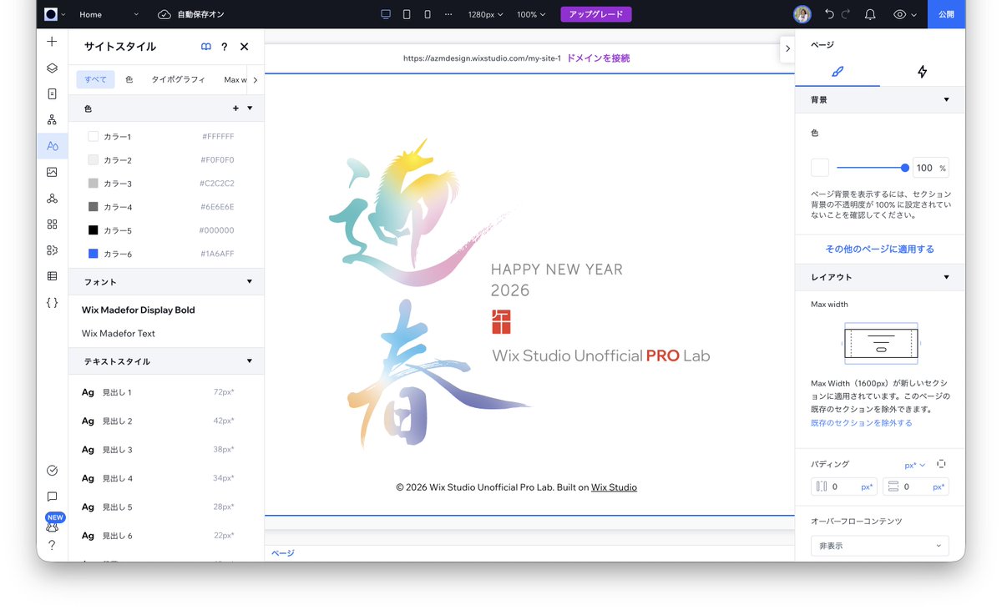
Task: Select the カラー5 black swatch
Action: 93,230
